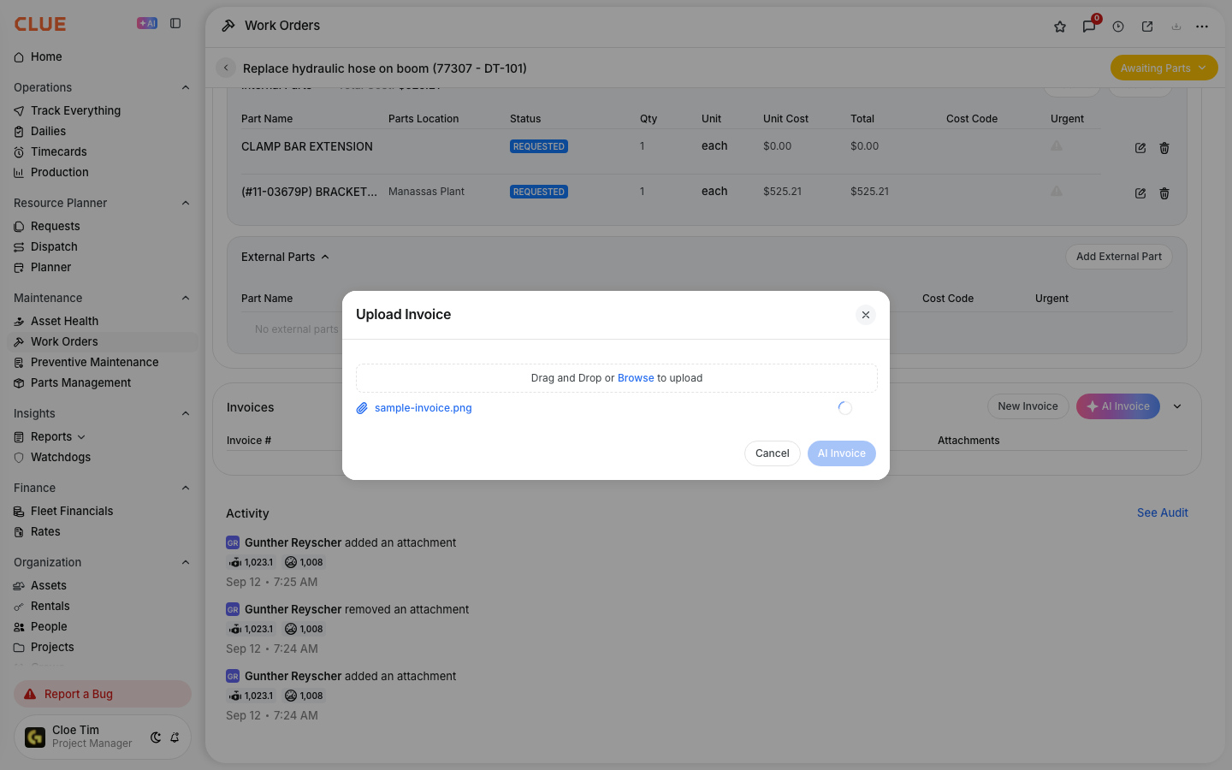Open the three-dot more options menu

click(1202, 27)
